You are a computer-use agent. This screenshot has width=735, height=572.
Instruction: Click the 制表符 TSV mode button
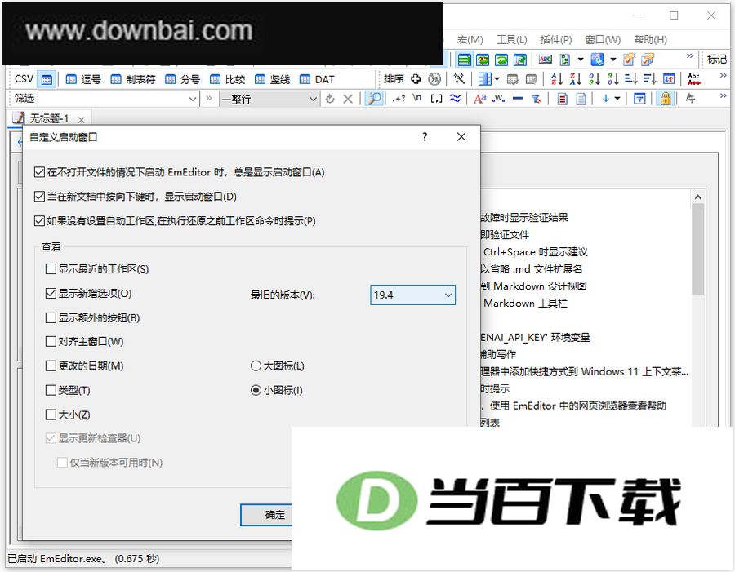point(132,80)
